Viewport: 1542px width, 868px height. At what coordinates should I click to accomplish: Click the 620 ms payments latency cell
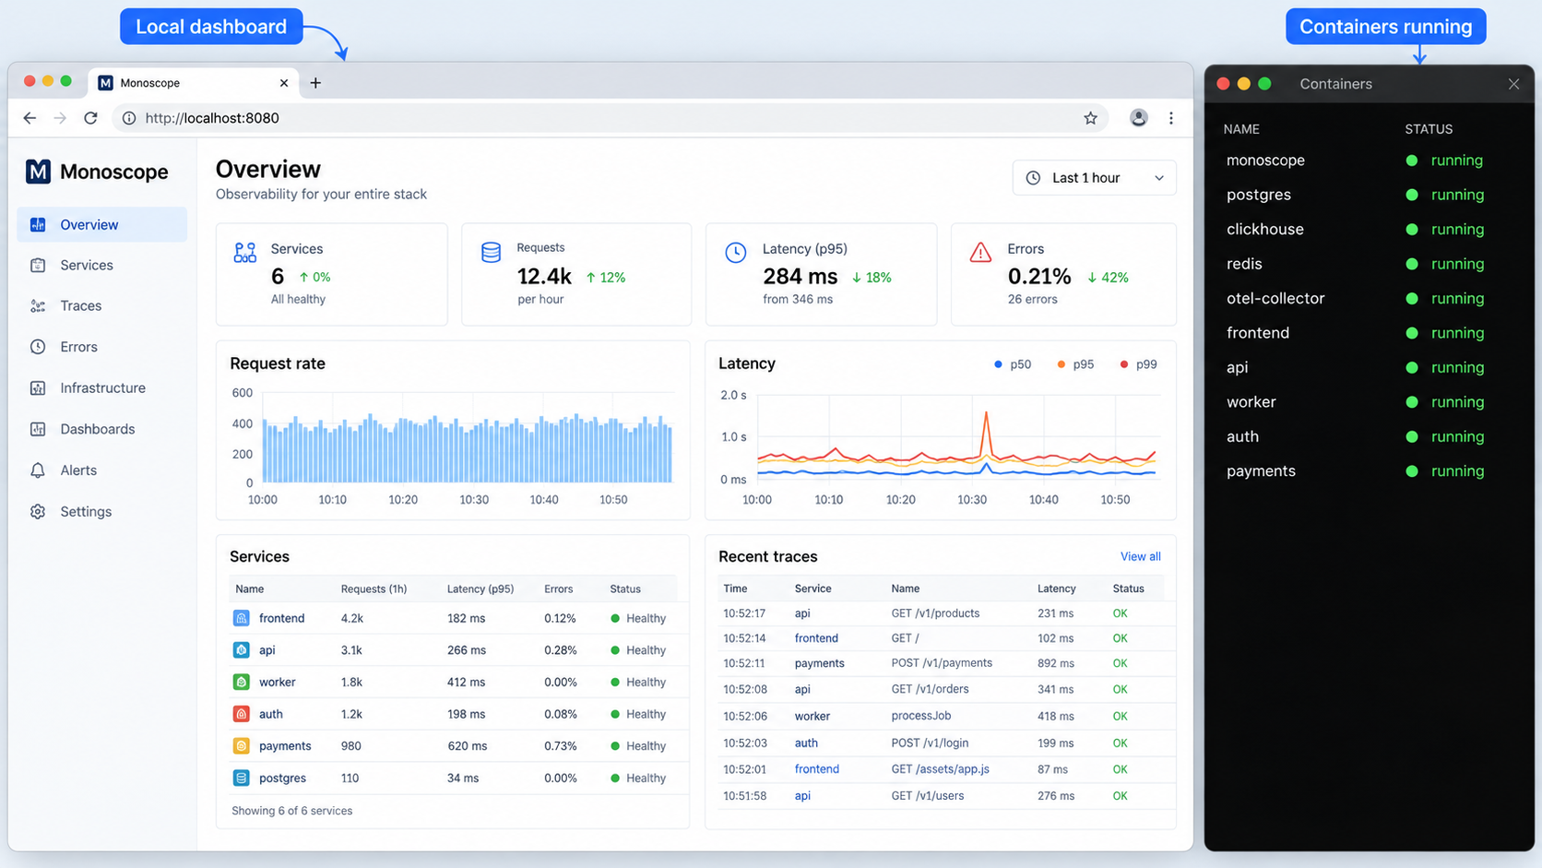click(467, 745)
